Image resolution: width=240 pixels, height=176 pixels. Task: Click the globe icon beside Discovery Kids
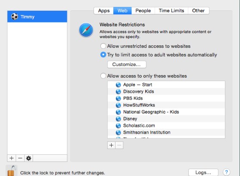tap(118, 91)
